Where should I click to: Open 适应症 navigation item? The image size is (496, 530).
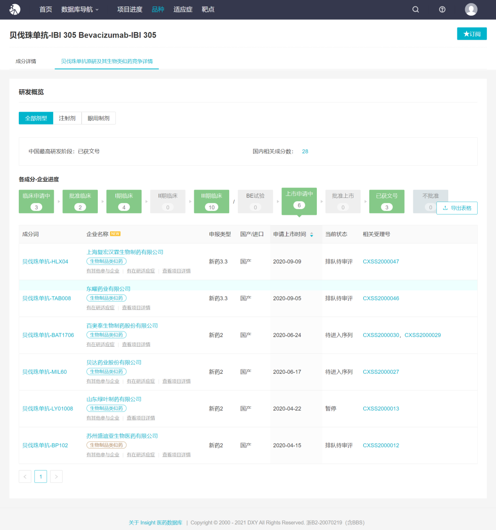click(x=183, y=10)
